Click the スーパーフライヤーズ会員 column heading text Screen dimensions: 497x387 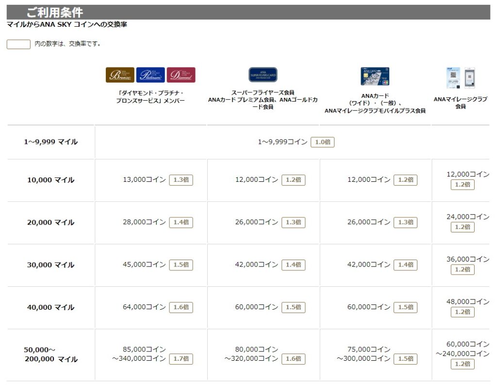click(263, 92)
